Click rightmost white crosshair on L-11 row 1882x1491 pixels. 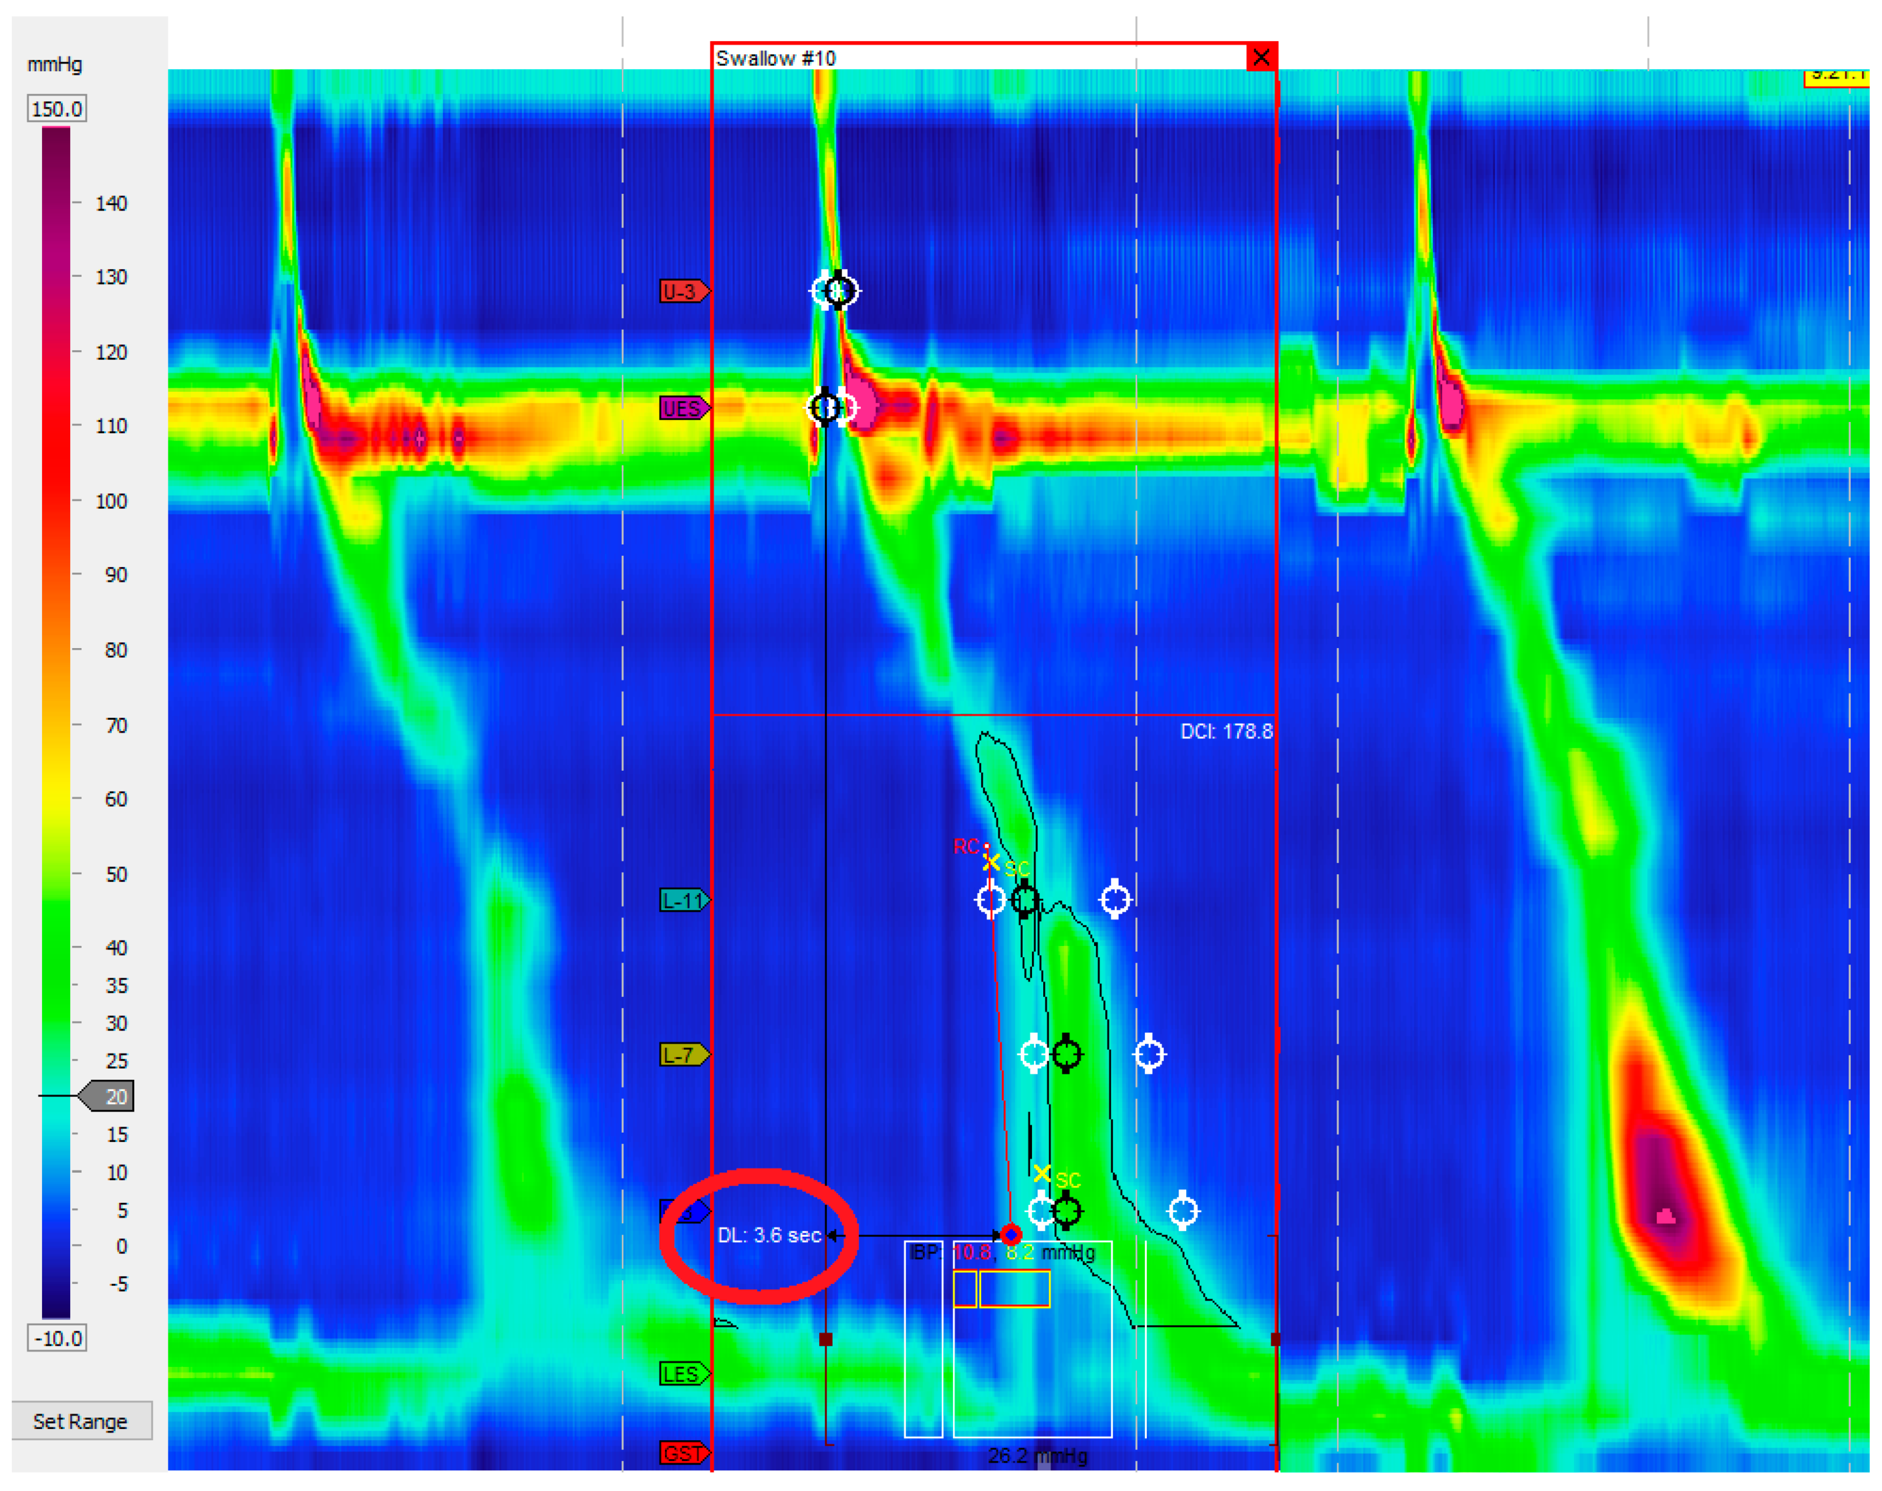[1116, 899]
